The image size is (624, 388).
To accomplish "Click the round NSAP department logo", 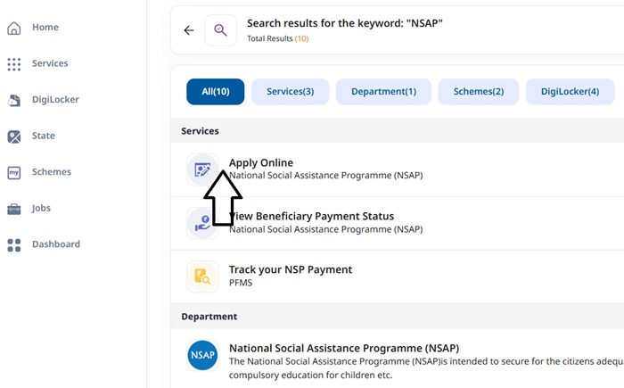I will coord(202,355).
